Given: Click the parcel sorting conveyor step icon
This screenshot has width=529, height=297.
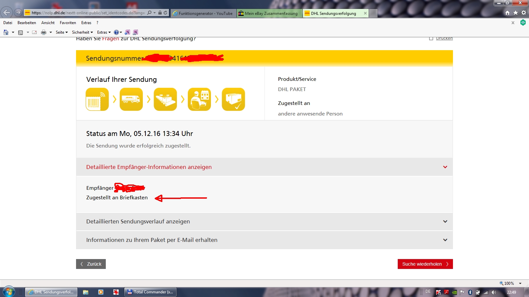Looking at the screenshot, I should tap(165, 99).
